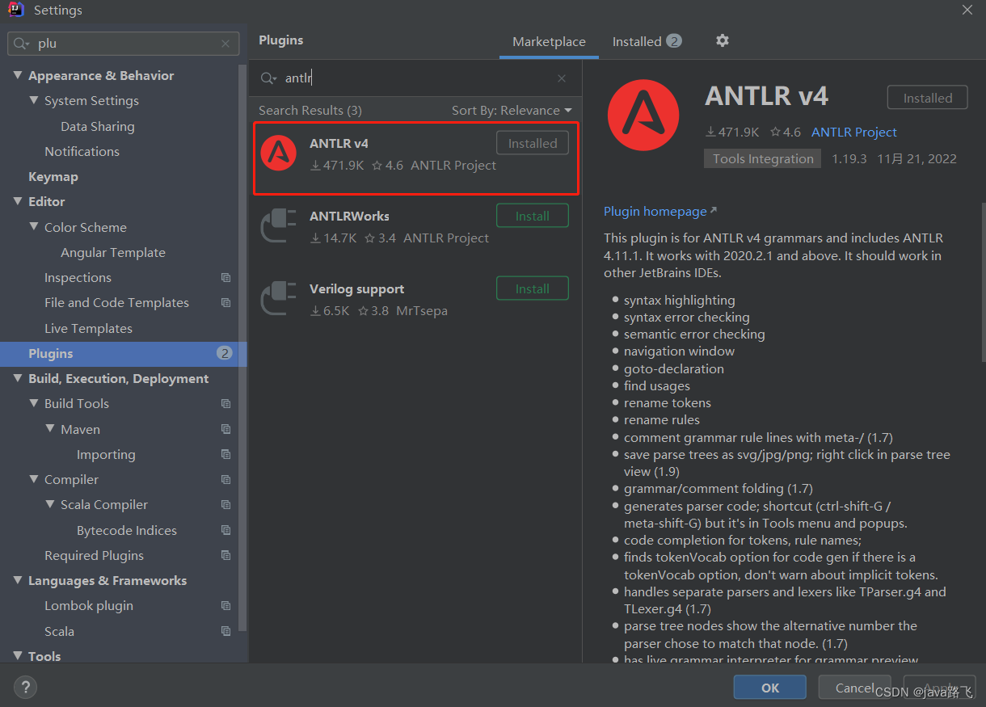Cancel the Settings dialog
This screenshot has width=986, height=707.
click(x=854, y=688)
